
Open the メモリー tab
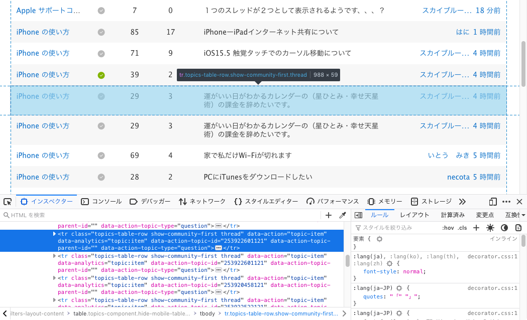point(385,202)
